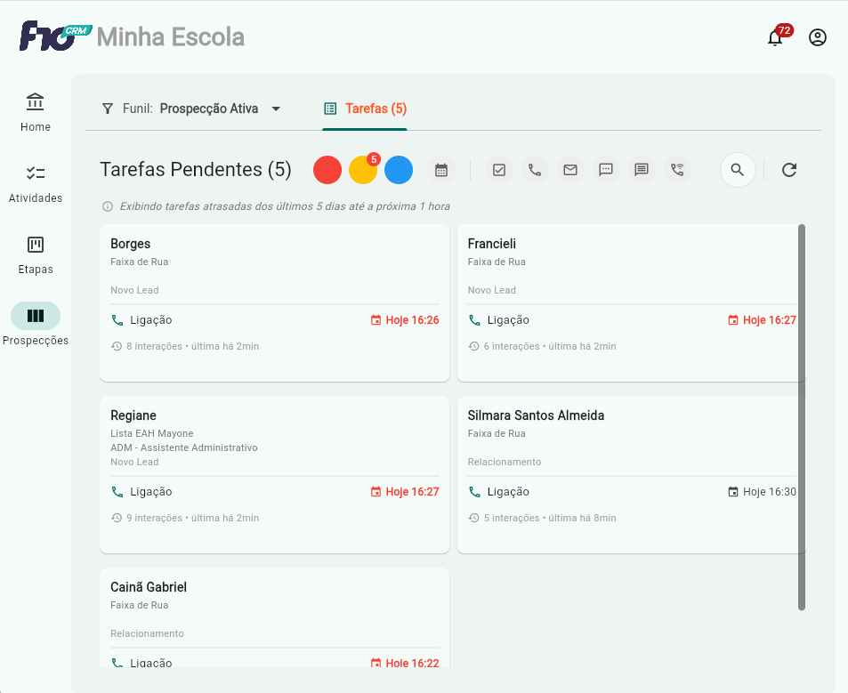This screenshot has width=848, height=693.
Task: Refresh the pending tasks list
Action: coord(789,170)
